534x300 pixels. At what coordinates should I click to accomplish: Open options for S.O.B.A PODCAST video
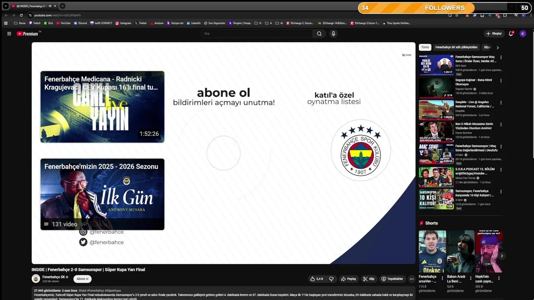click(501, 170)
